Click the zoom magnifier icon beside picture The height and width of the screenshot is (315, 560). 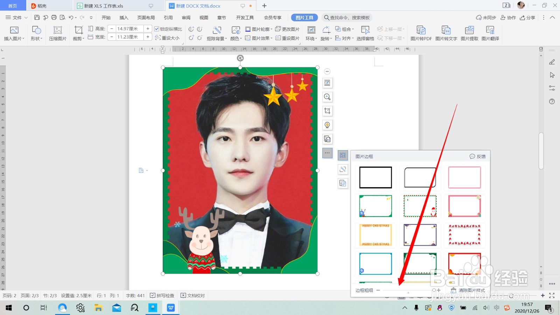point(327,97)
